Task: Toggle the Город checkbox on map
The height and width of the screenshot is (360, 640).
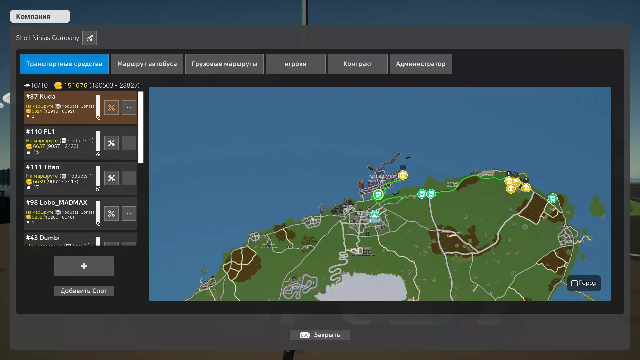Action: (x=575, y=283)
